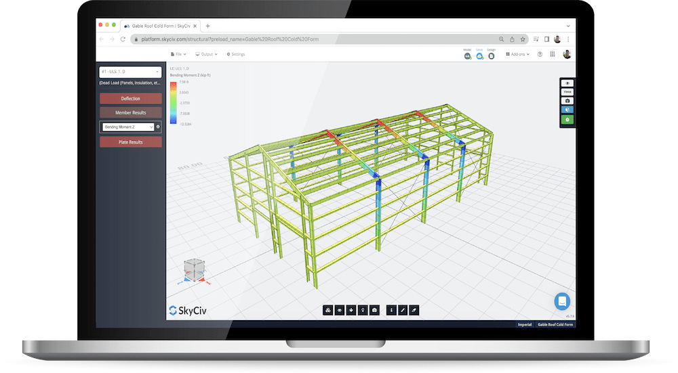Open a new browser tab
Image resolution: width=678 pixels, height=373 pixels.
[x=207, y=26]
